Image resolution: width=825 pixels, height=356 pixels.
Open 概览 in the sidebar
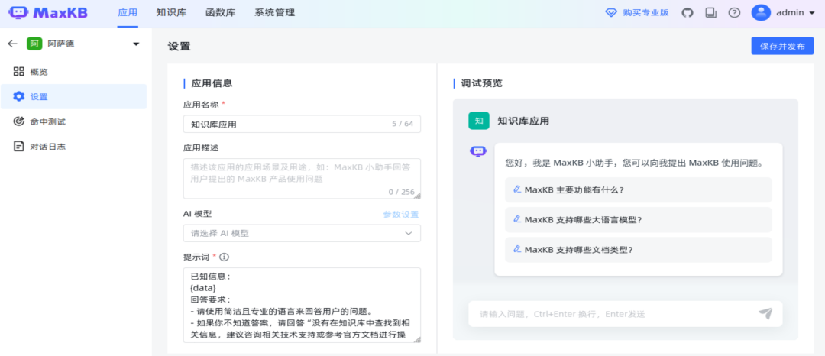pyautogui.click(x=73, y=72)
